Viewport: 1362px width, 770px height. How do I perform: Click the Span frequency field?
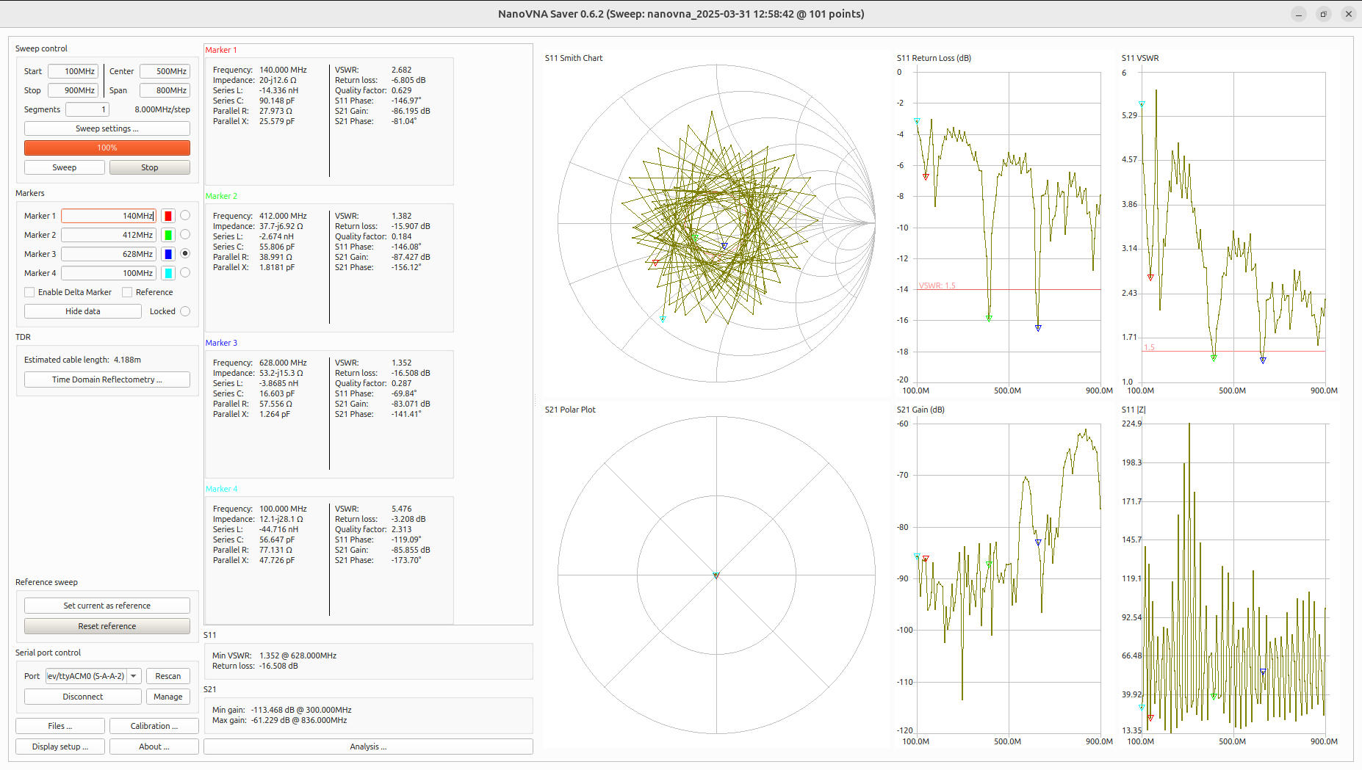(x=165, y=90)
